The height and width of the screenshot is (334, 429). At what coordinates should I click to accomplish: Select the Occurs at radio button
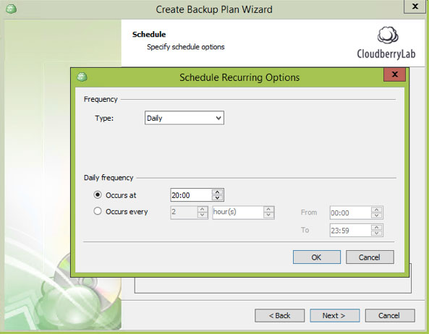98,195
